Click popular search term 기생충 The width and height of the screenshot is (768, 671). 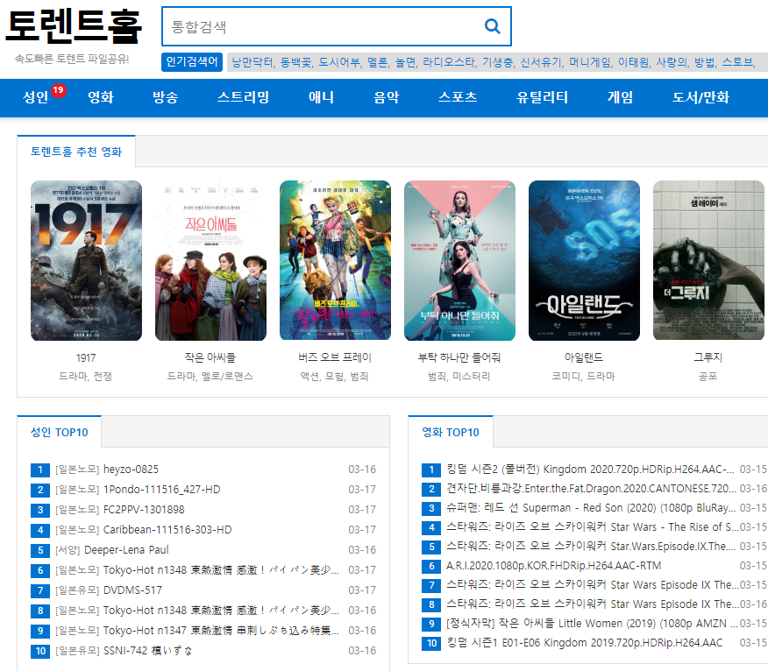tap(498, 62)
